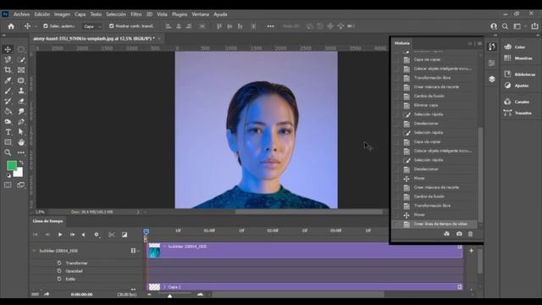
Task: Open the Ajustes panel
Action: (x=517, y=86)
